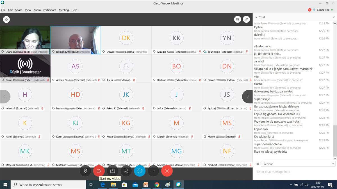
Task: Click the 'Marcin (External)' name label
Action: click(167, 137)
